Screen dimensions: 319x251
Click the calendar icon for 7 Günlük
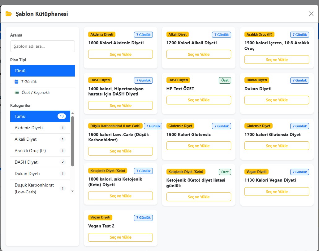point(17,82)
